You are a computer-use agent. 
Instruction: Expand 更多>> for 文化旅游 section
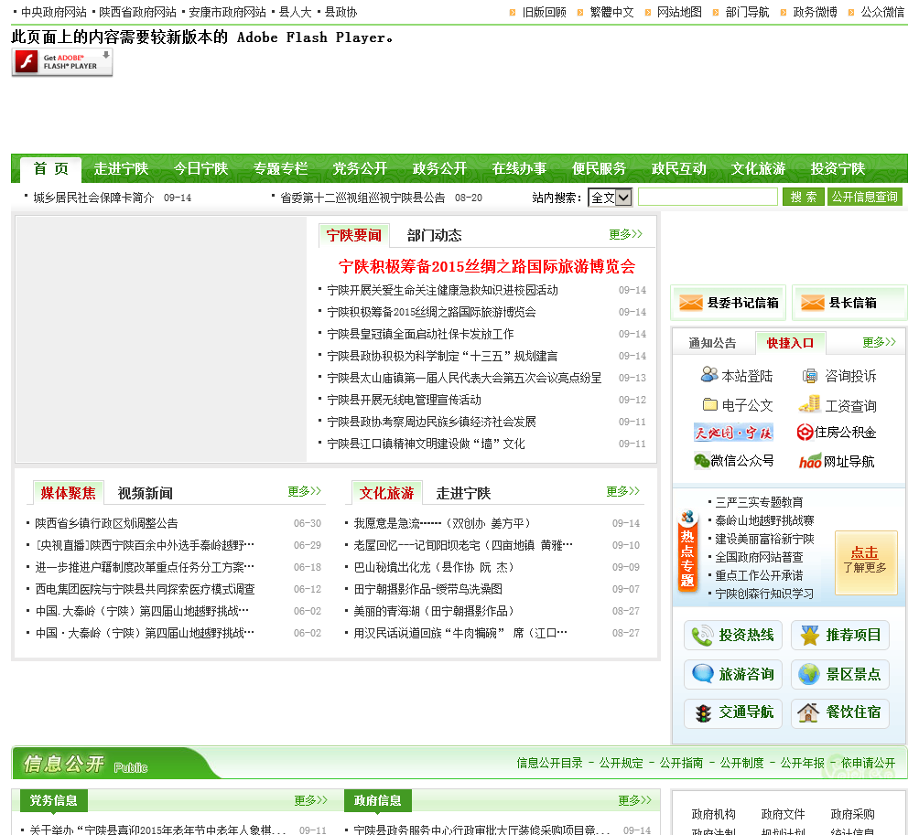[x=622, y=491]
